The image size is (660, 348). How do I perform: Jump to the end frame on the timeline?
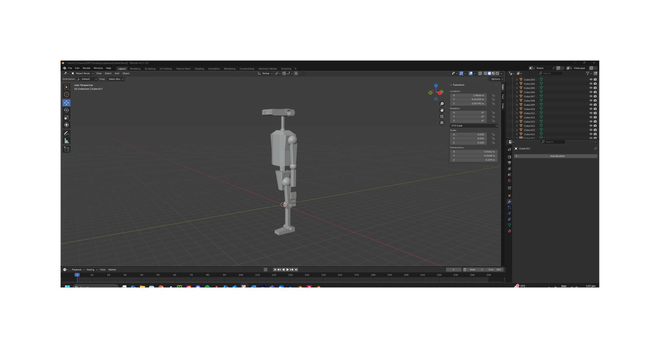coord(296,269)
